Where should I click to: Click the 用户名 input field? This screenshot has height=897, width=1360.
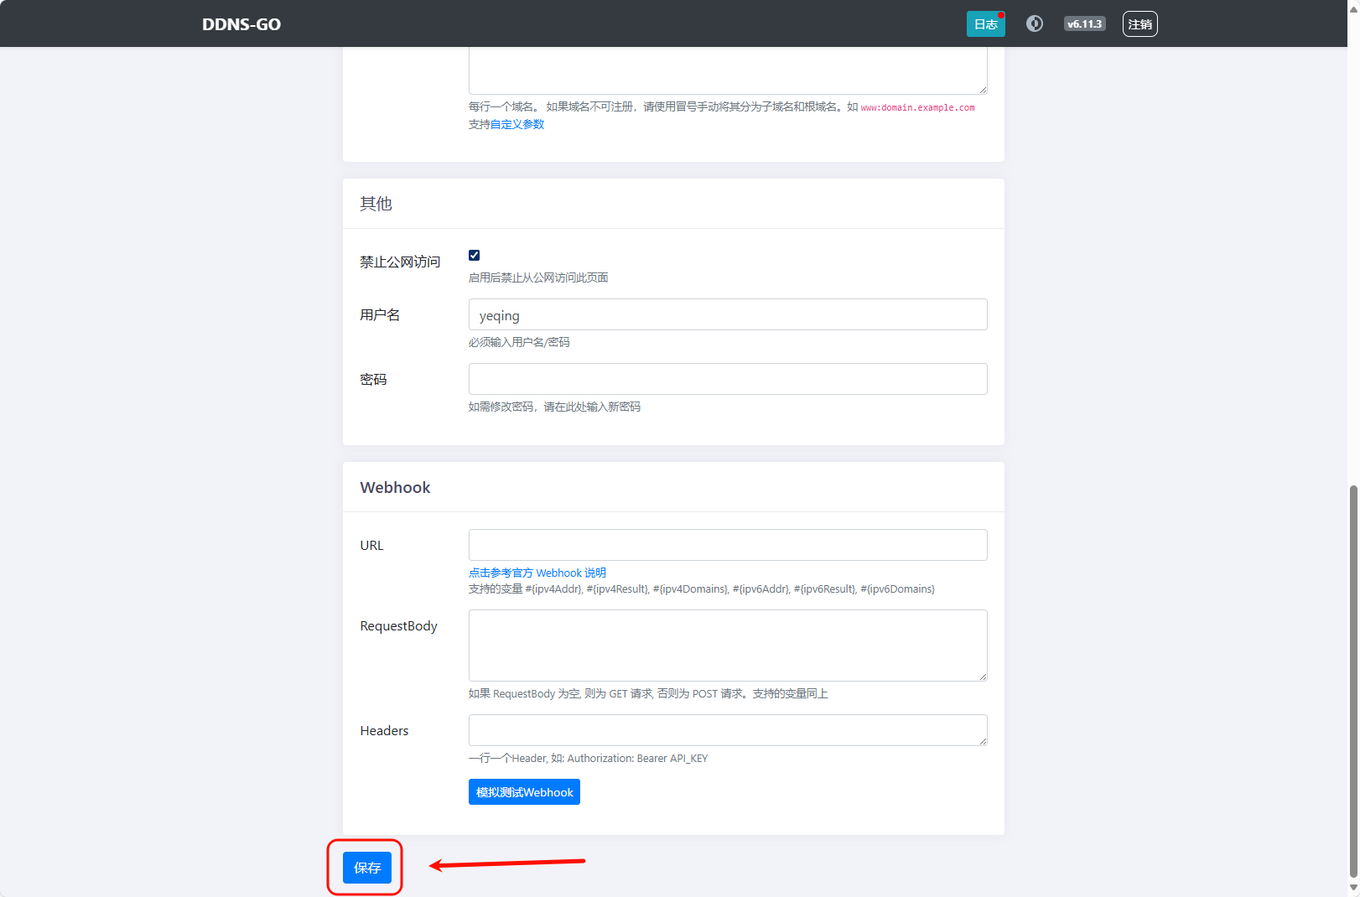[727, 315]
